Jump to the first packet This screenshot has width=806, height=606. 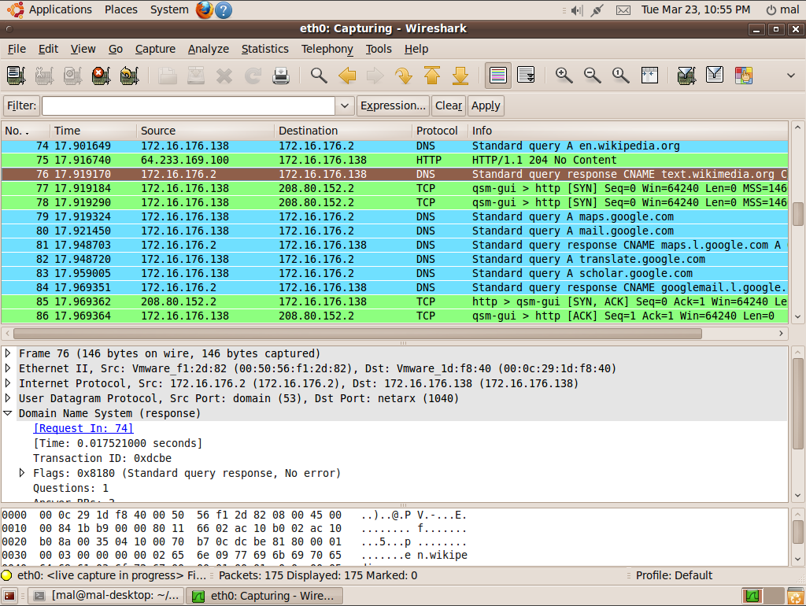tap(432, 76)
